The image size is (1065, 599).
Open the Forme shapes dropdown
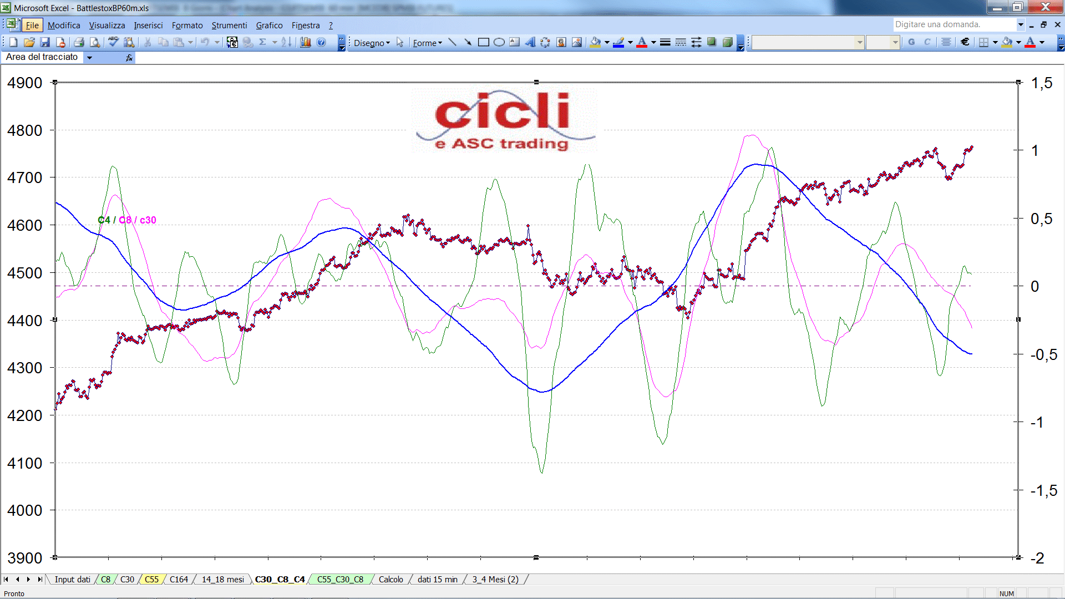pyautogui.click(x=427, y=43)
